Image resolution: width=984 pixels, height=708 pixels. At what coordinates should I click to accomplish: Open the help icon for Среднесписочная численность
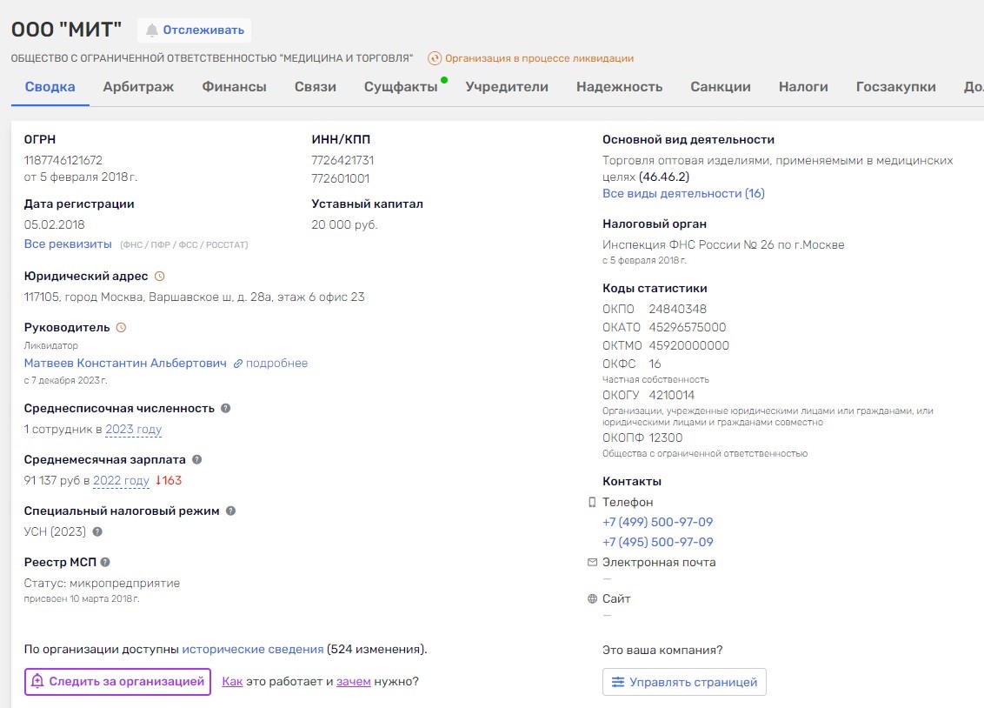click(226, 408)
